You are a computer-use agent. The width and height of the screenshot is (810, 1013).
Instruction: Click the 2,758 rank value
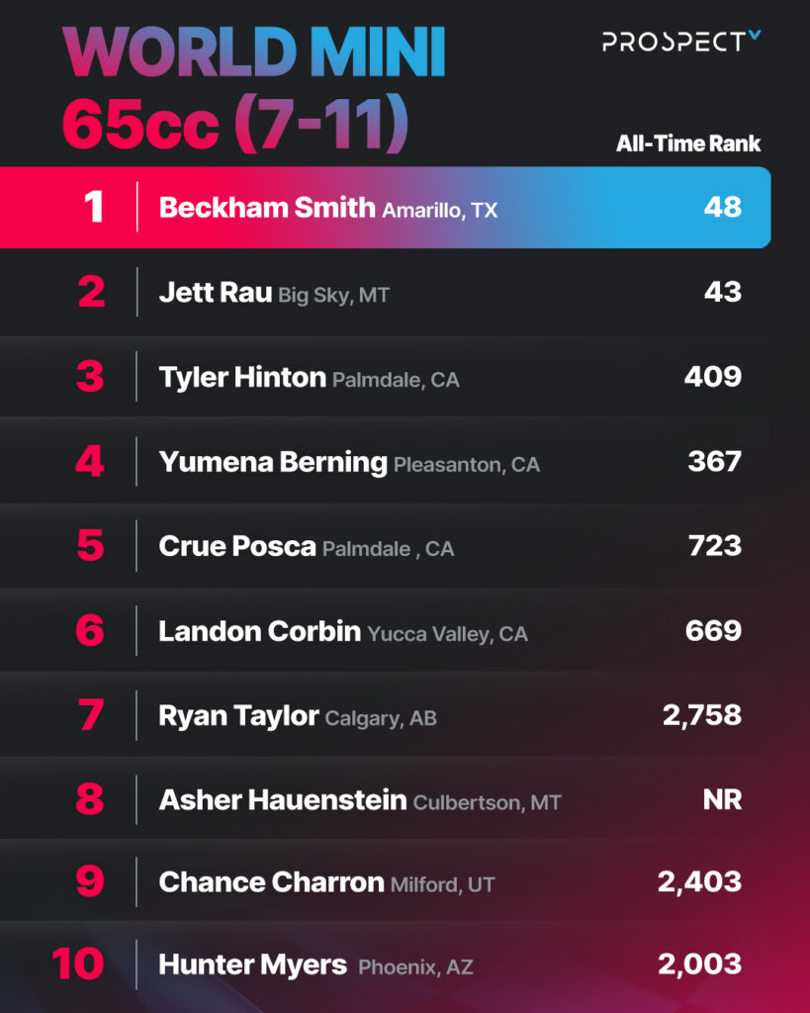coord(701,715)
